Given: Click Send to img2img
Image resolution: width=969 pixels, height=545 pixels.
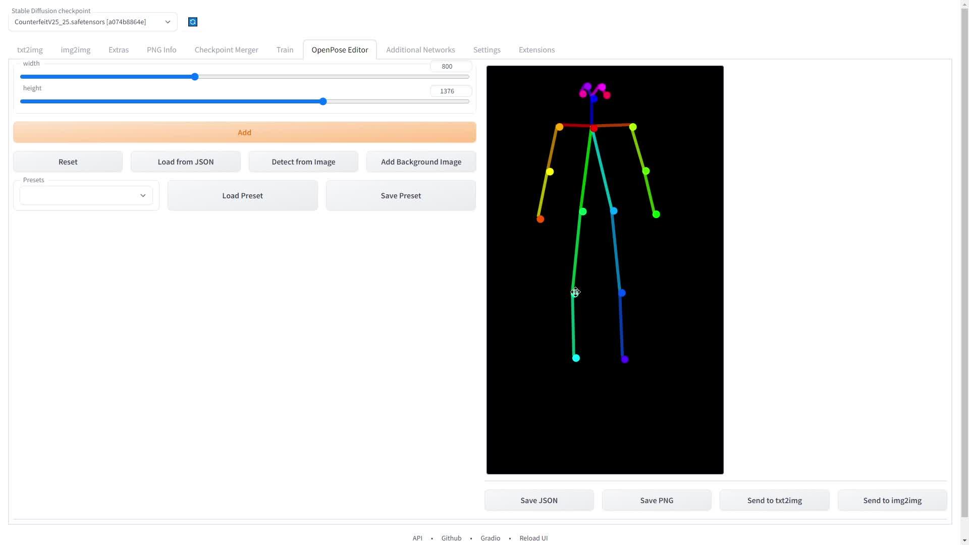Looking at the screenshot, I should coord(892,500).
